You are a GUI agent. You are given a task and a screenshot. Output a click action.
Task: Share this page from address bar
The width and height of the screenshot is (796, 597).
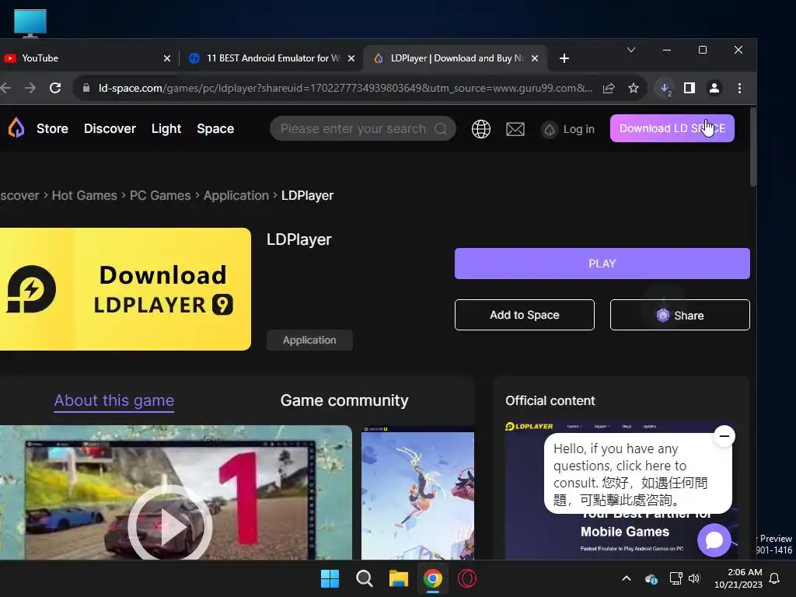(609, 88)
